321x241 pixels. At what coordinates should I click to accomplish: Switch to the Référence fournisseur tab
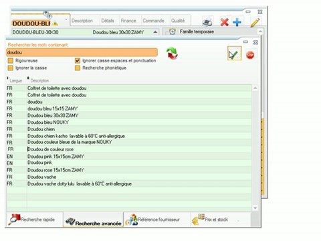tap(157, 220)
